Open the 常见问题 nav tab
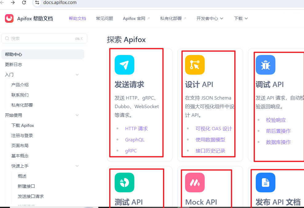 pyautogui.click(x=105, y=18)
